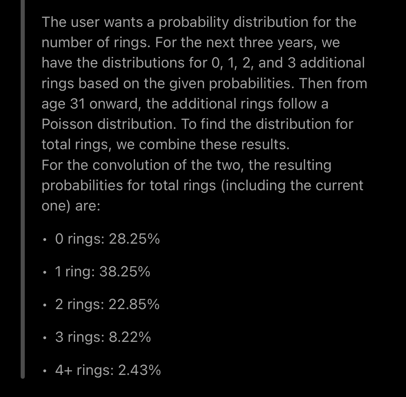
Task: Click the '1 ring: 38.25%' list item
Action: click(x=103, y=272)
